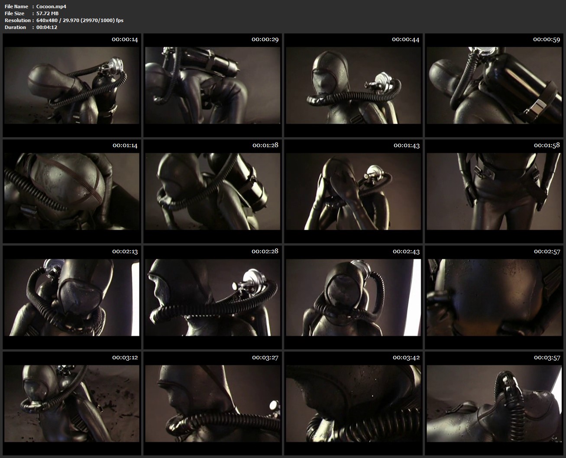Click the 'Duration' label
Image resolution: width=566 pixels, height=458 pixels.
(x=15, y=27)
